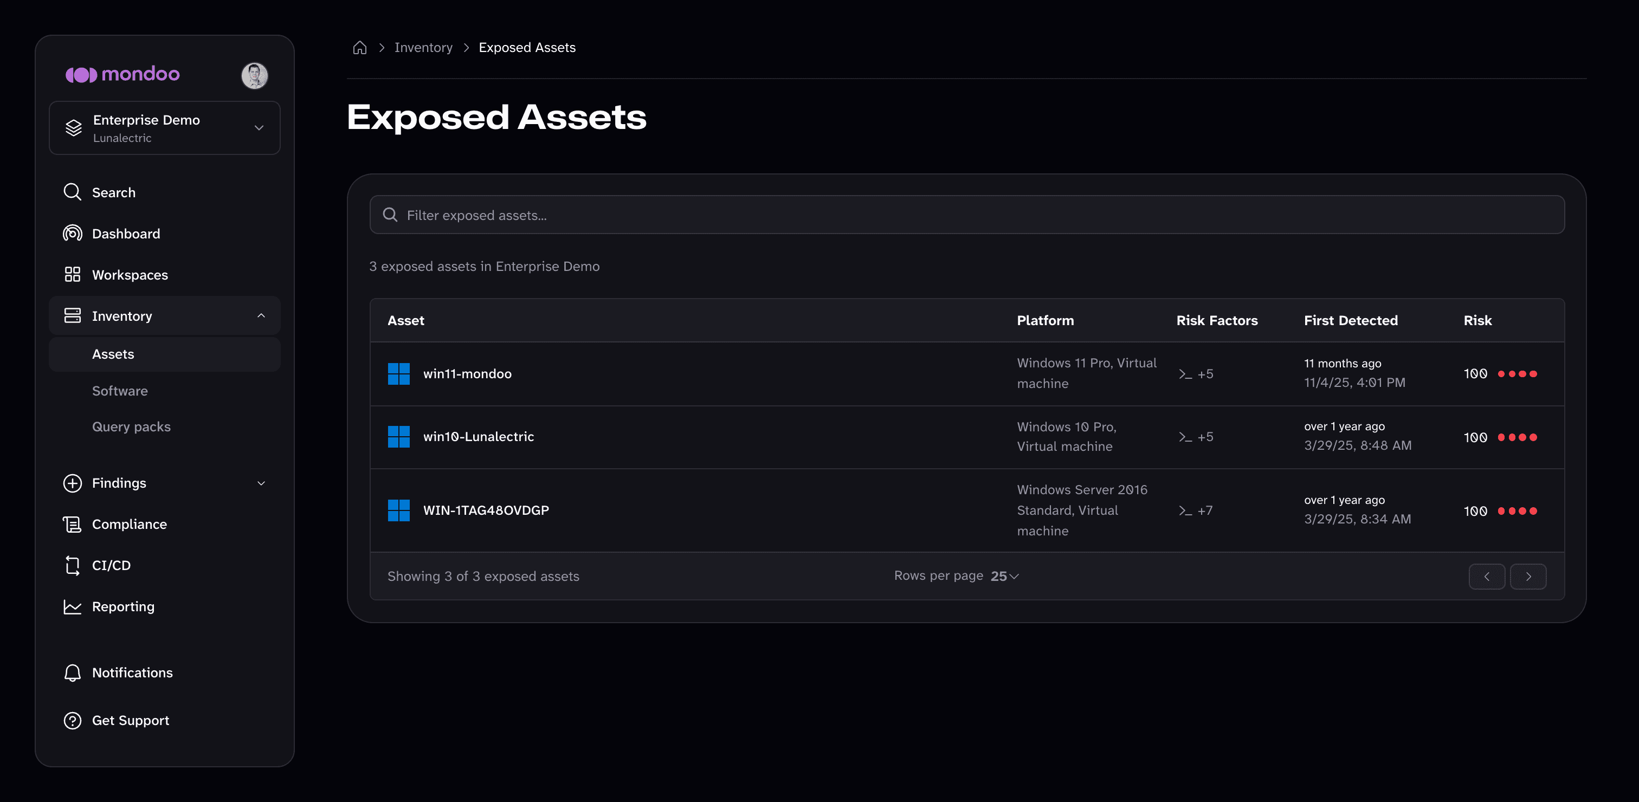Select Software under Inventory

pos(120,391)
